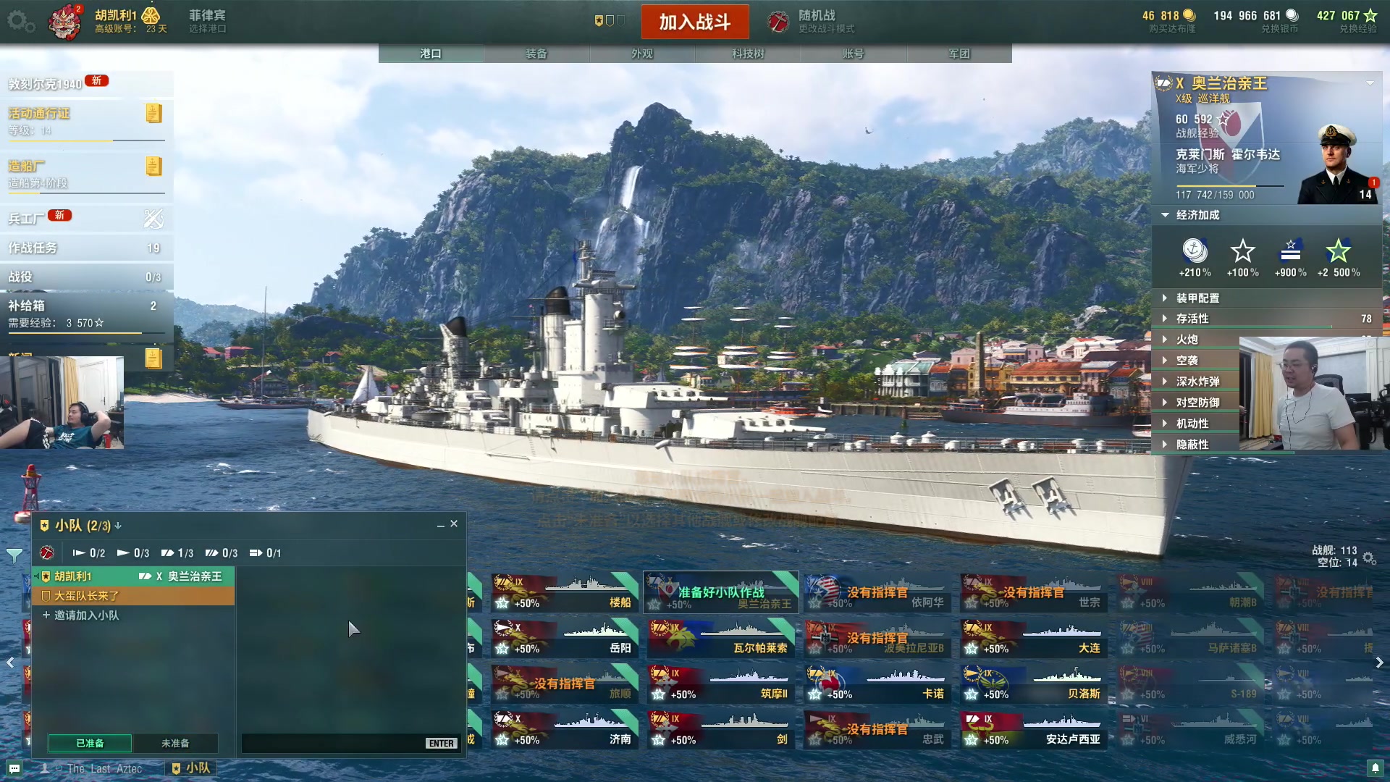The image size is (1390, 782).
Task: Click the doubloons coin icon
Action: pos(1189,15)
